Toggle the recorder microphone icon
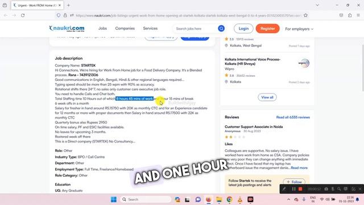This screenshot has width=364, height=205. click(333, 189)
